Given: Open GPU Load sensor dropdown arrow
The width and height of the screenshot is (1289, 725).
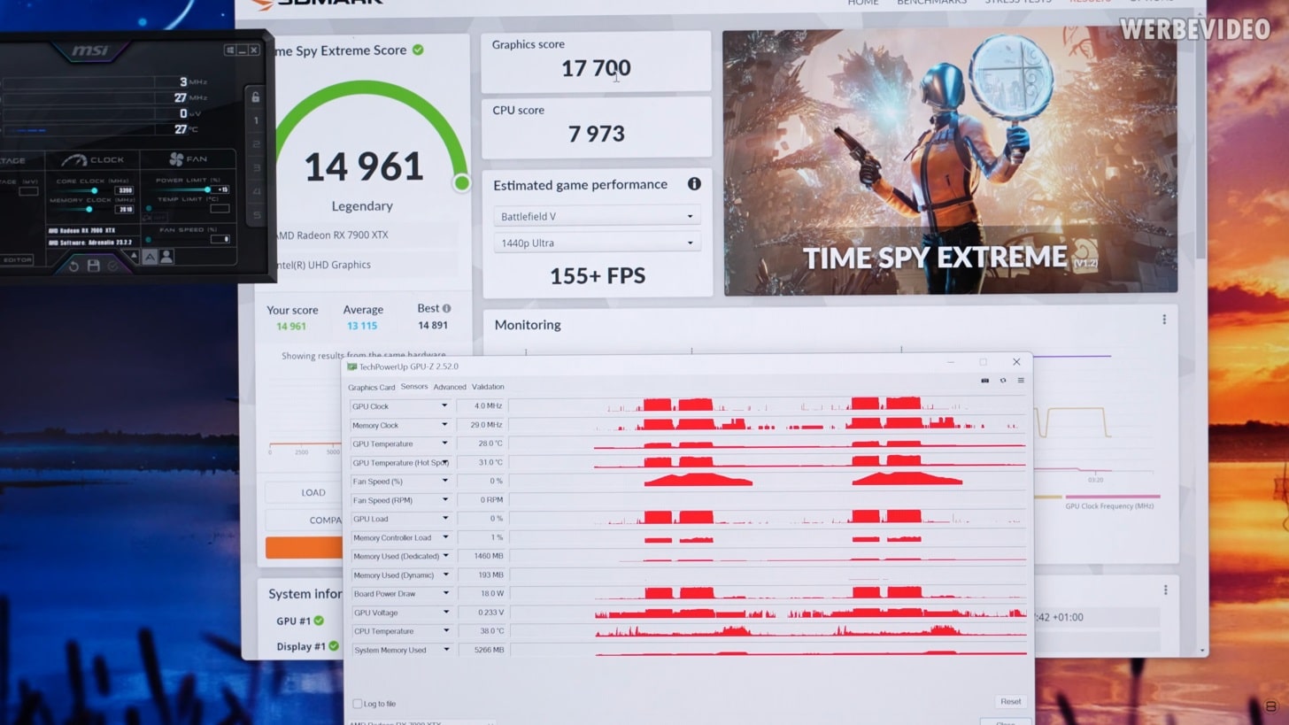Looking at the screenshot, I should tap(444, 519).
